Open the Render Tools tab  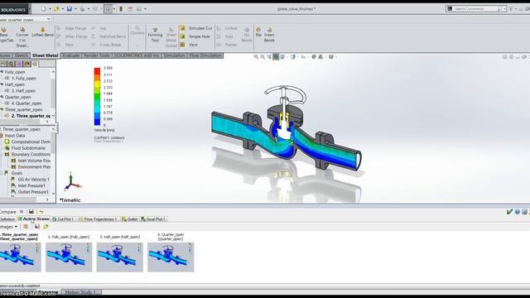tap(97, 55)
